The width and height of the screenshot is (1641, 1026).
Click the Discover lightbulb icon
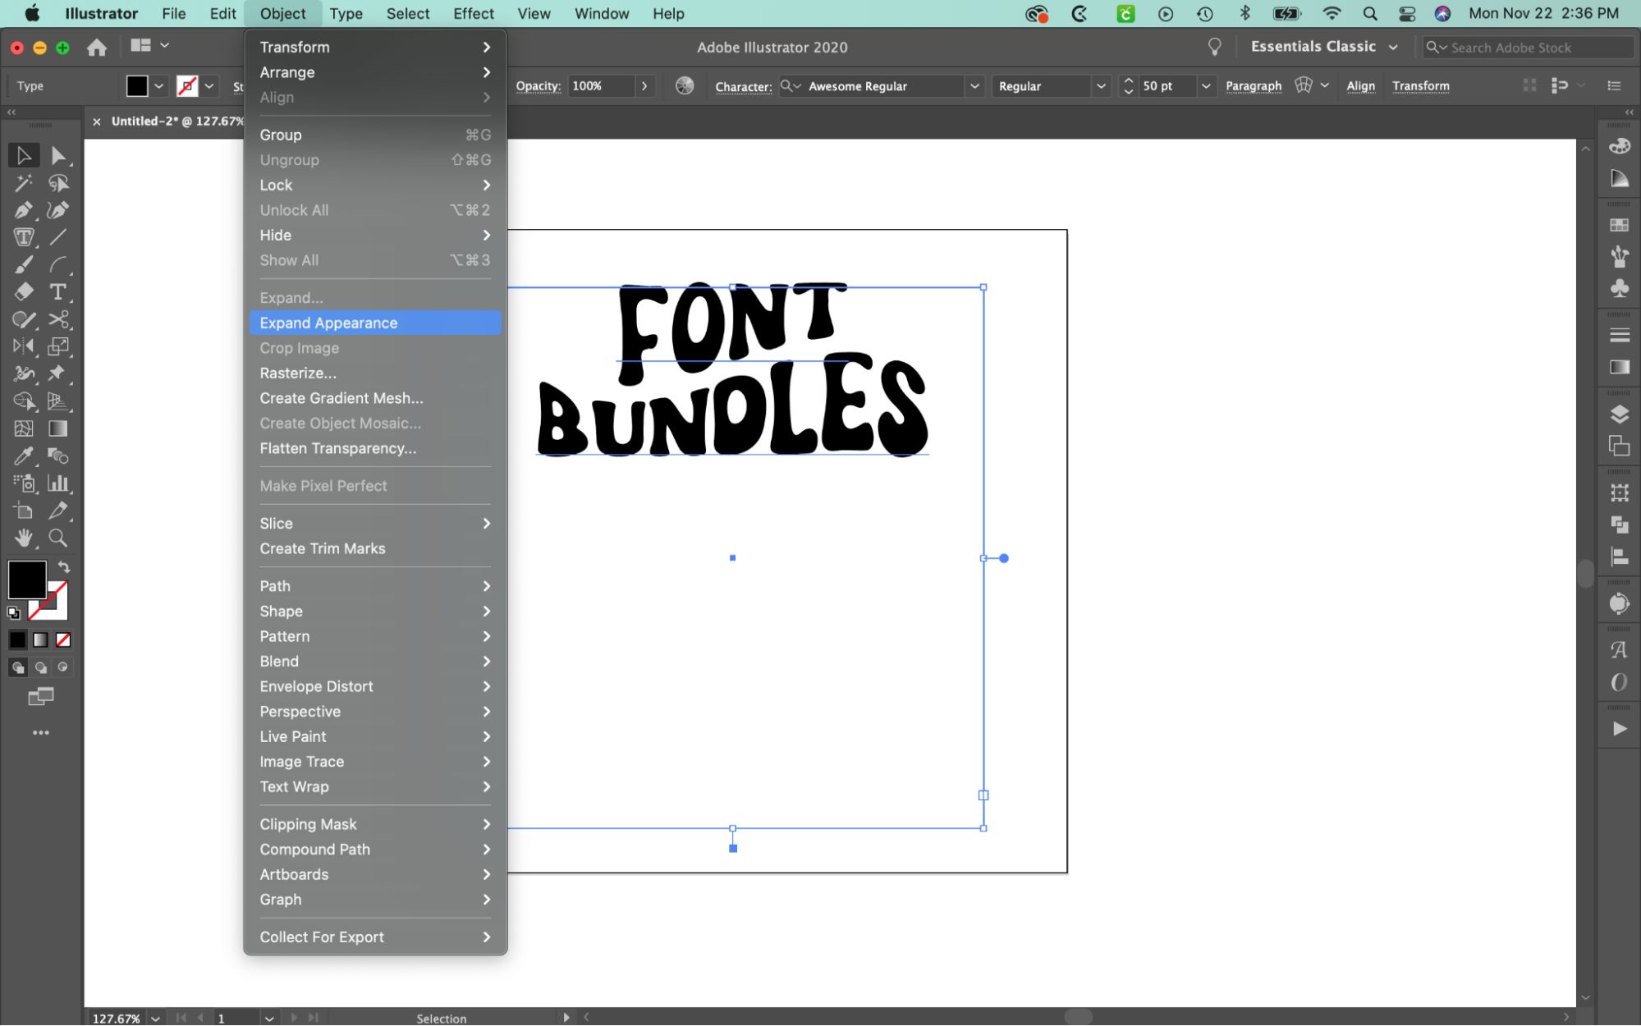coord(1215,47)
